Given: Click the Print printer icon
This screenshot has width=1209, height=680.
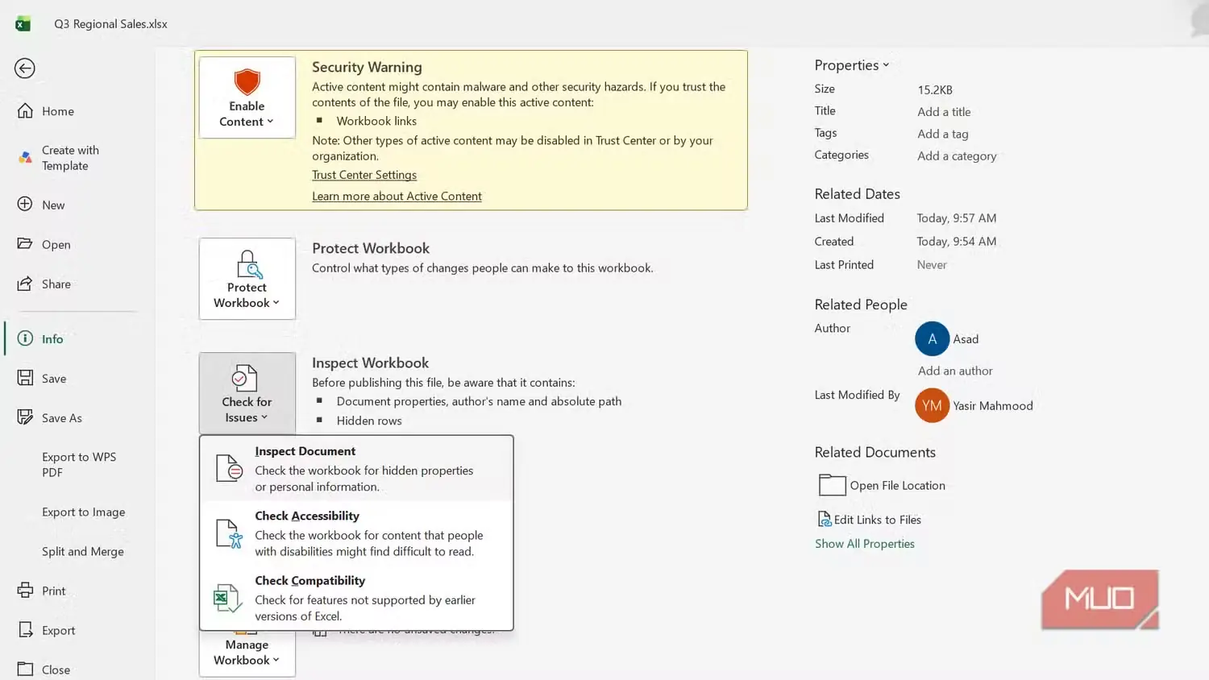Looking at the screenshot, I should [x=25, y=590].
